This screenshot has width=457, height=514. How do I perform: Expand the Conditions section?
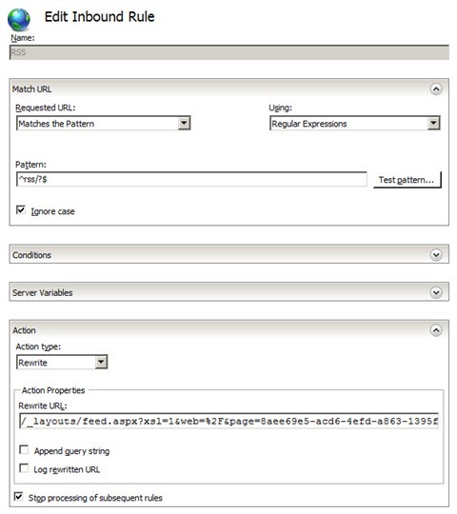(436, 255)
